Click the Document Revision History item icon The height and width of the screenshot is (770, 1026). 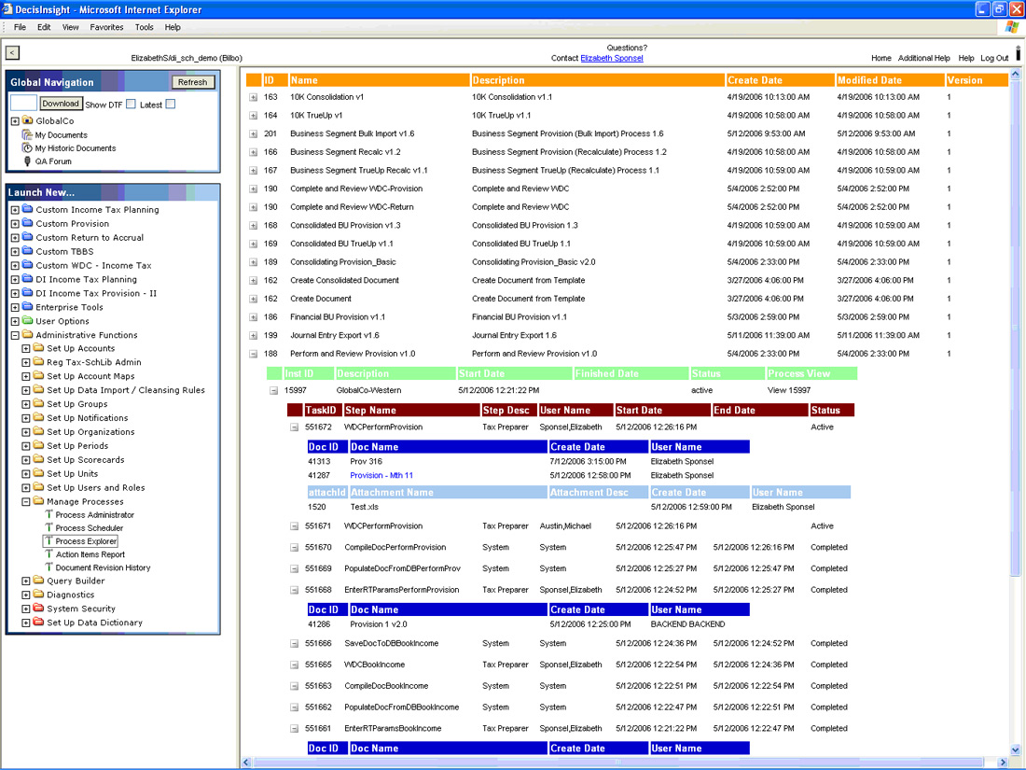[x=49, y=567]
